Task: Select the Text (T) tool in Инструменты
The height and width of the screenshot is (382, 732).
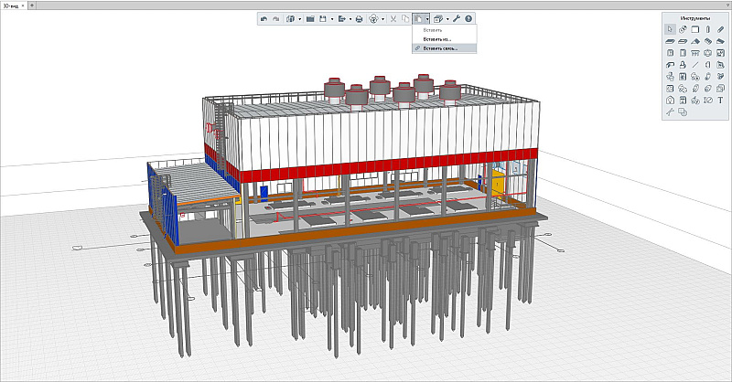Action: pos(721,101)
